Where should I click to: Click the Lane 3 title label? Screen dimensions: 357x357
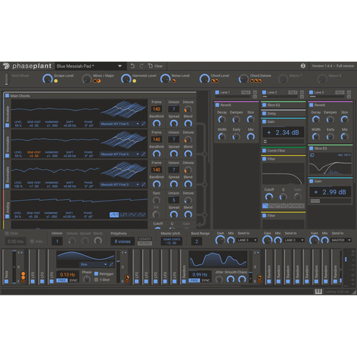coord(318,92)
